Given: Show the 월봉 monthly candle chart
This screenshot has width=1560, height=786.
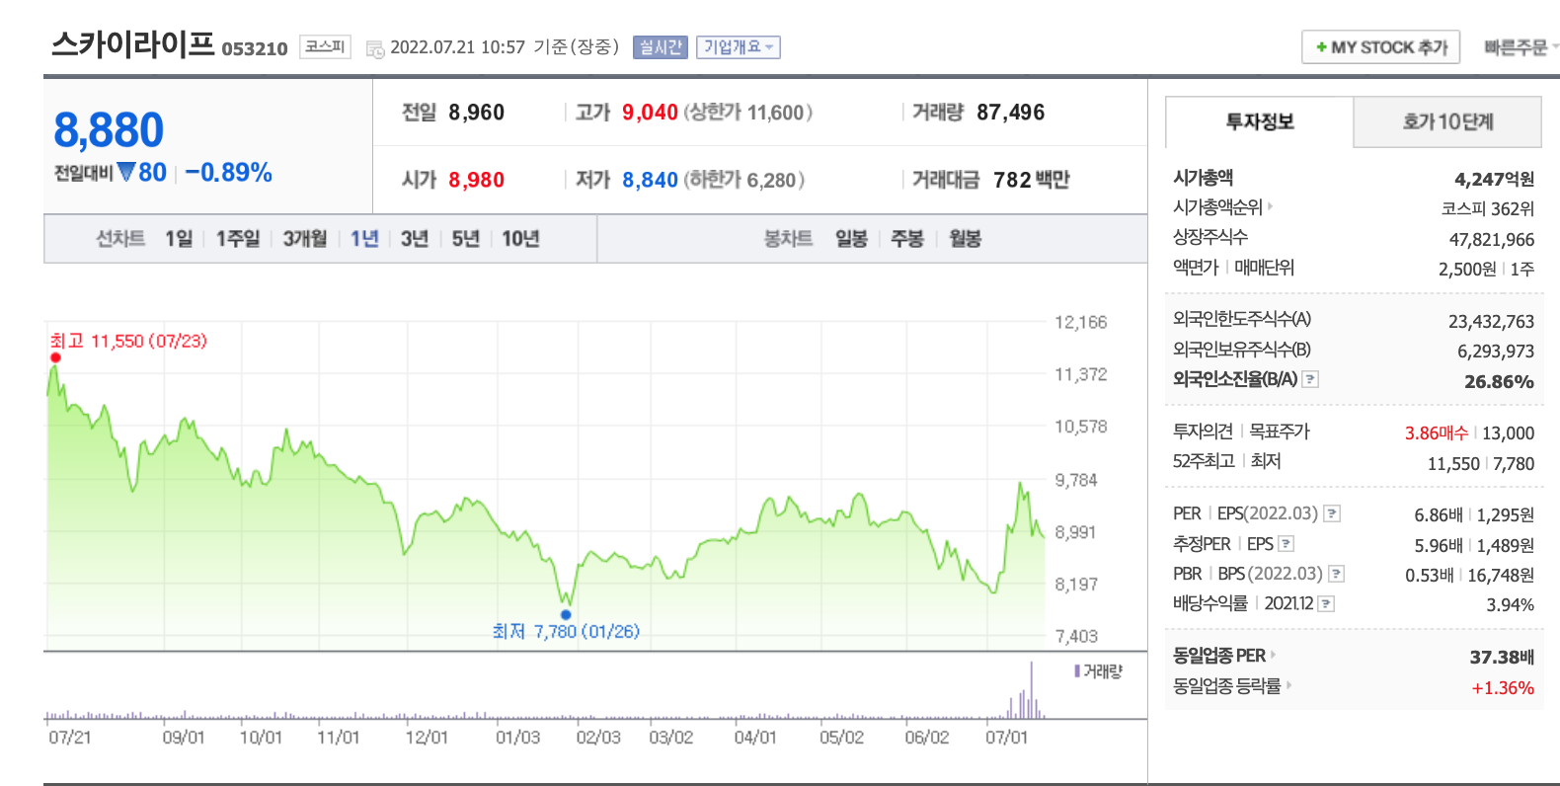Looking at the screenshot, I should pyautogui.click(x=965, y=239).
